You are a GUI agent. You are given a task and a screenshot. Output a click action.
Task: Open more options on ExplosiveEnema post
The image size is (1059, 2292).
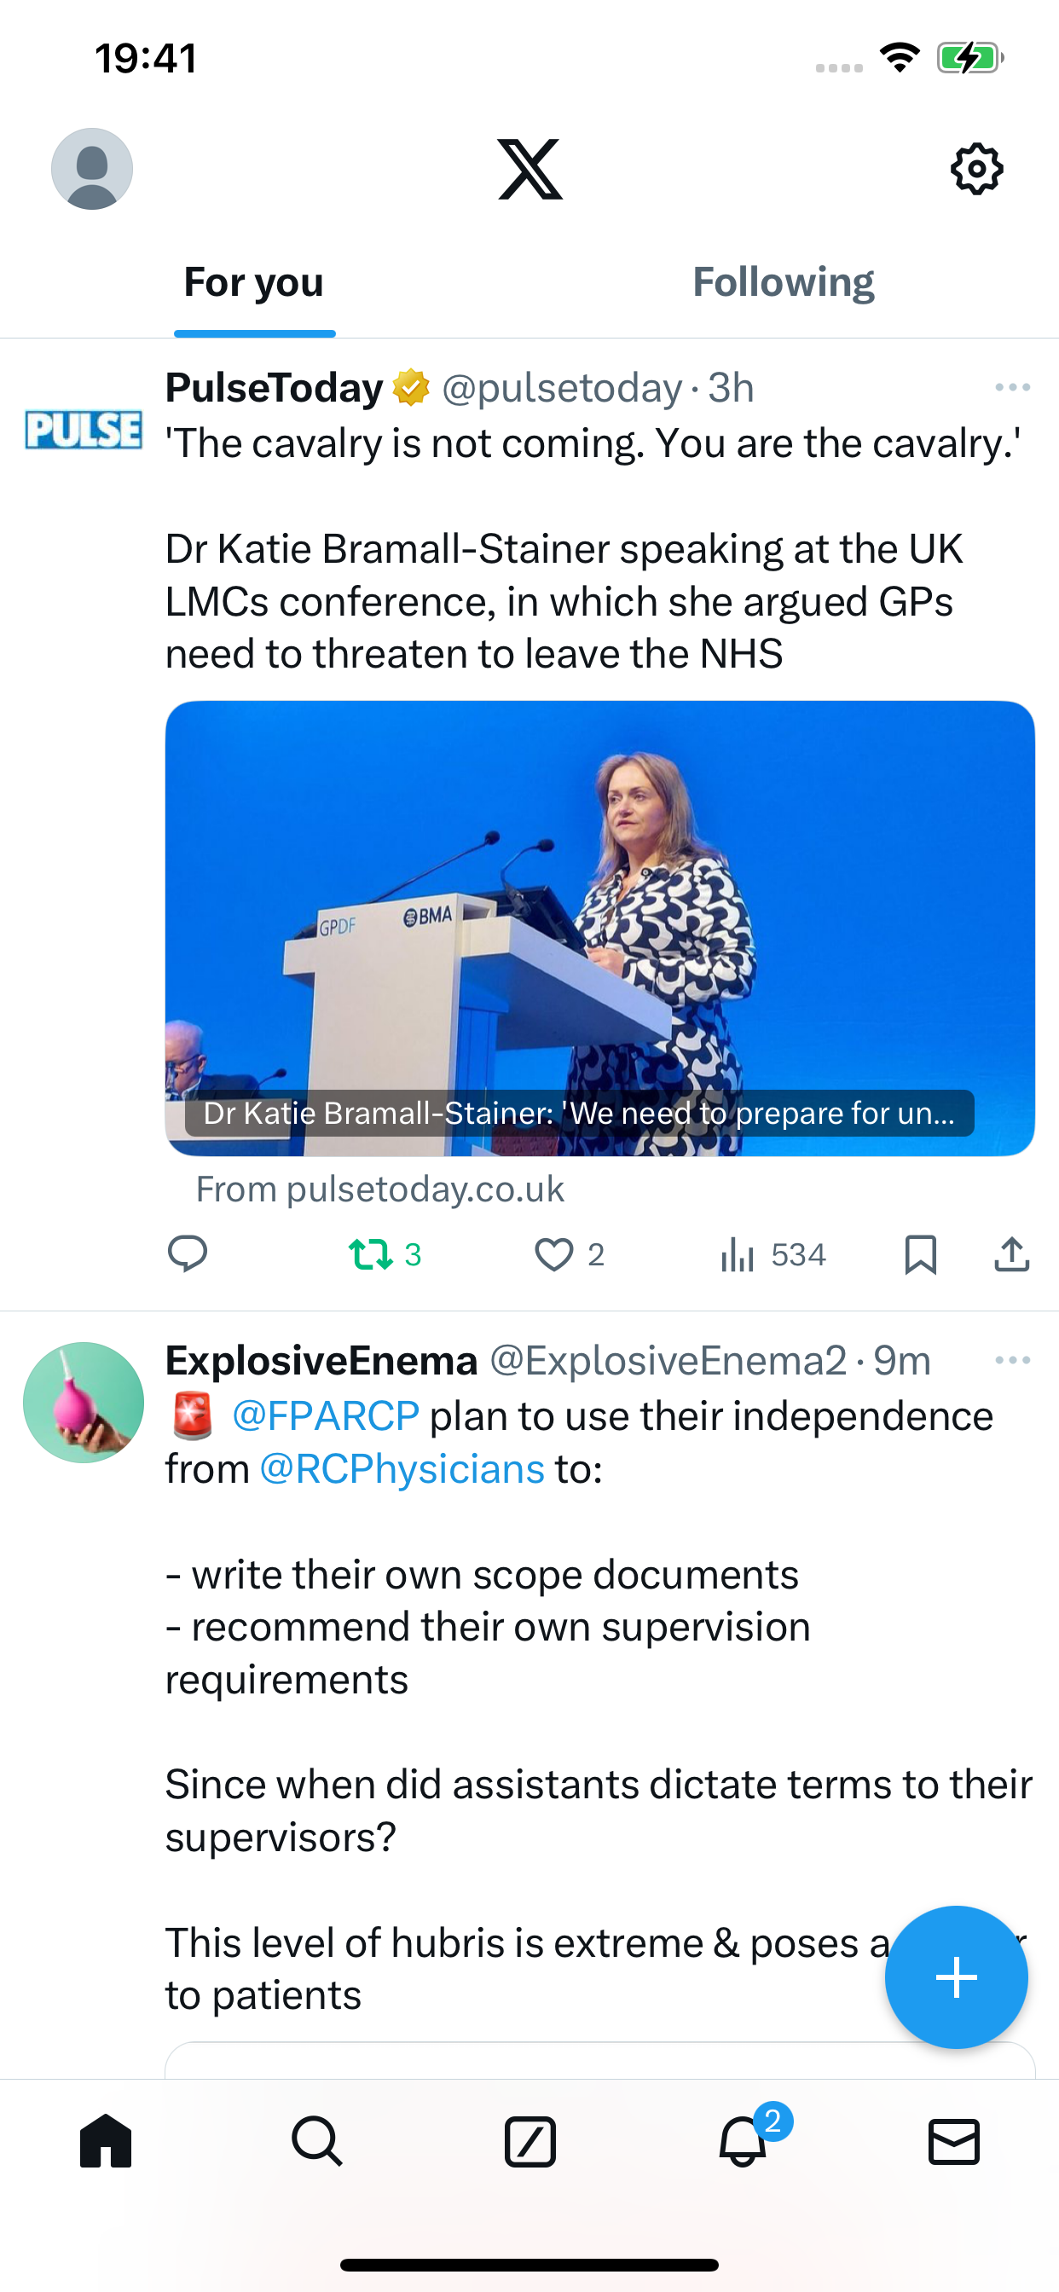click(1013, 1360)
